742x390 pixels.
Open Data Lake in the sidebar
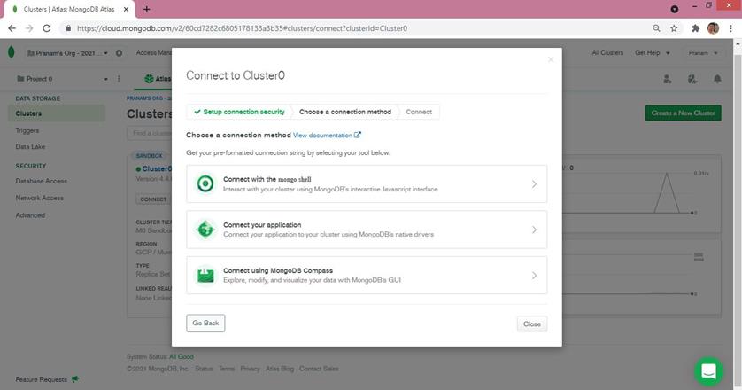30,147
